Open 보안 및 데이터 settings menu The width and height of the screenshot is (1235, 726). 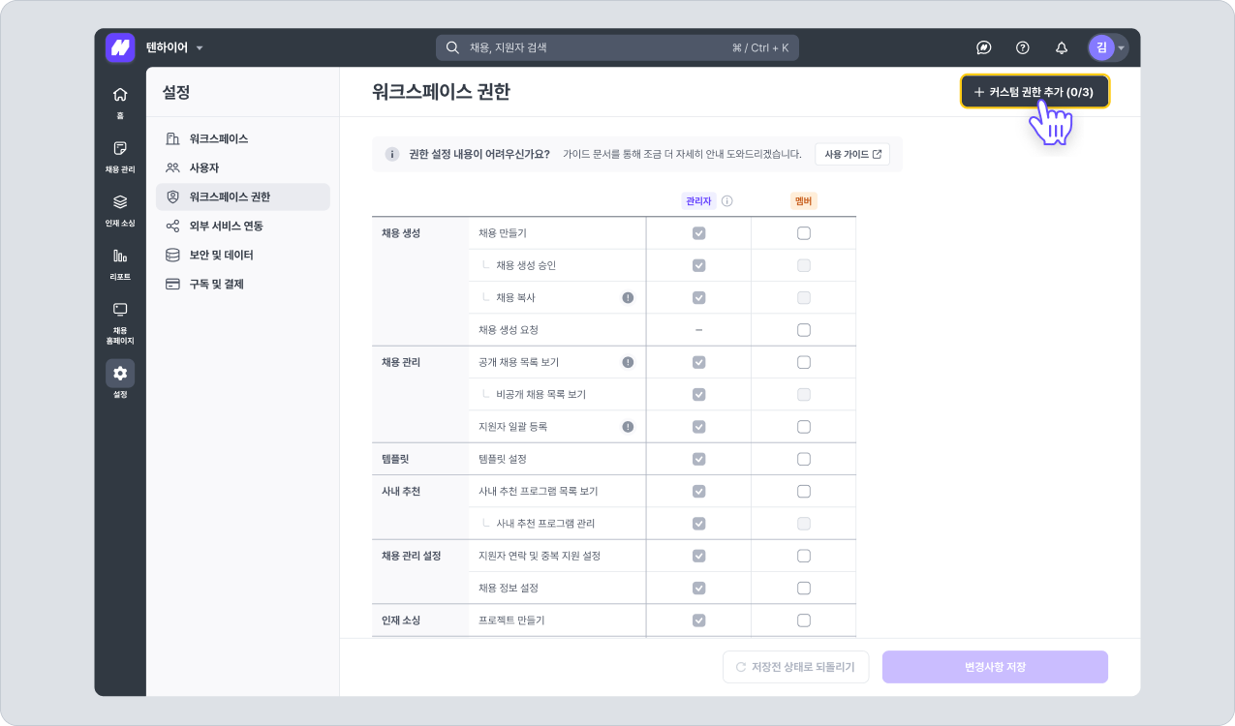coord(221,255)
